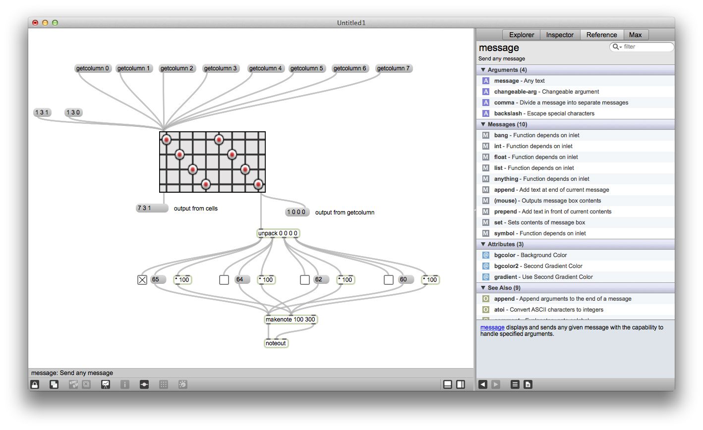Image resolution: width=703 pixels, height=430 pixels.
Task: Collapse the Messages section
Action: (483, 124)
